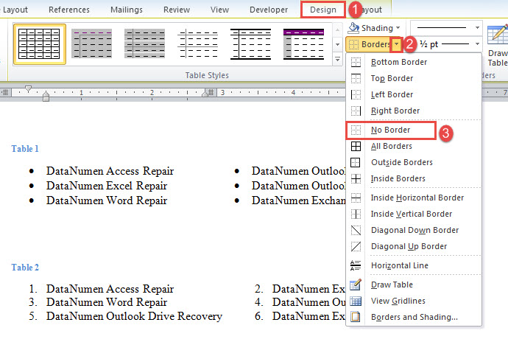The height and width of the screenshot is (342, 508).
Task: Click the Left Border icon
Action: pos(356,94)
